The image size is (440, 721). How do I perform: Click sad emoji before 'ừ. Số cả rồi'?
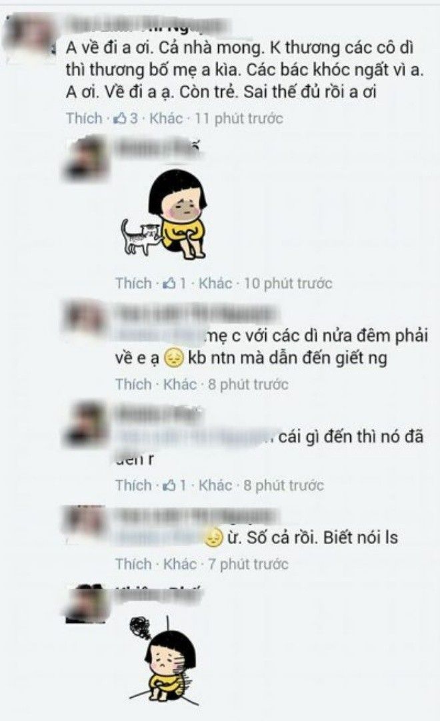(213, 538)
